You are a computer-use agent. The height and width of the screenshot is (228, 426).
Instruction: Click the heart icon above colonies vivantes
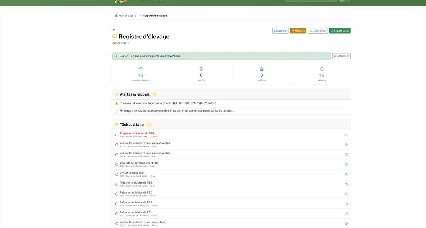coord(141,69)
